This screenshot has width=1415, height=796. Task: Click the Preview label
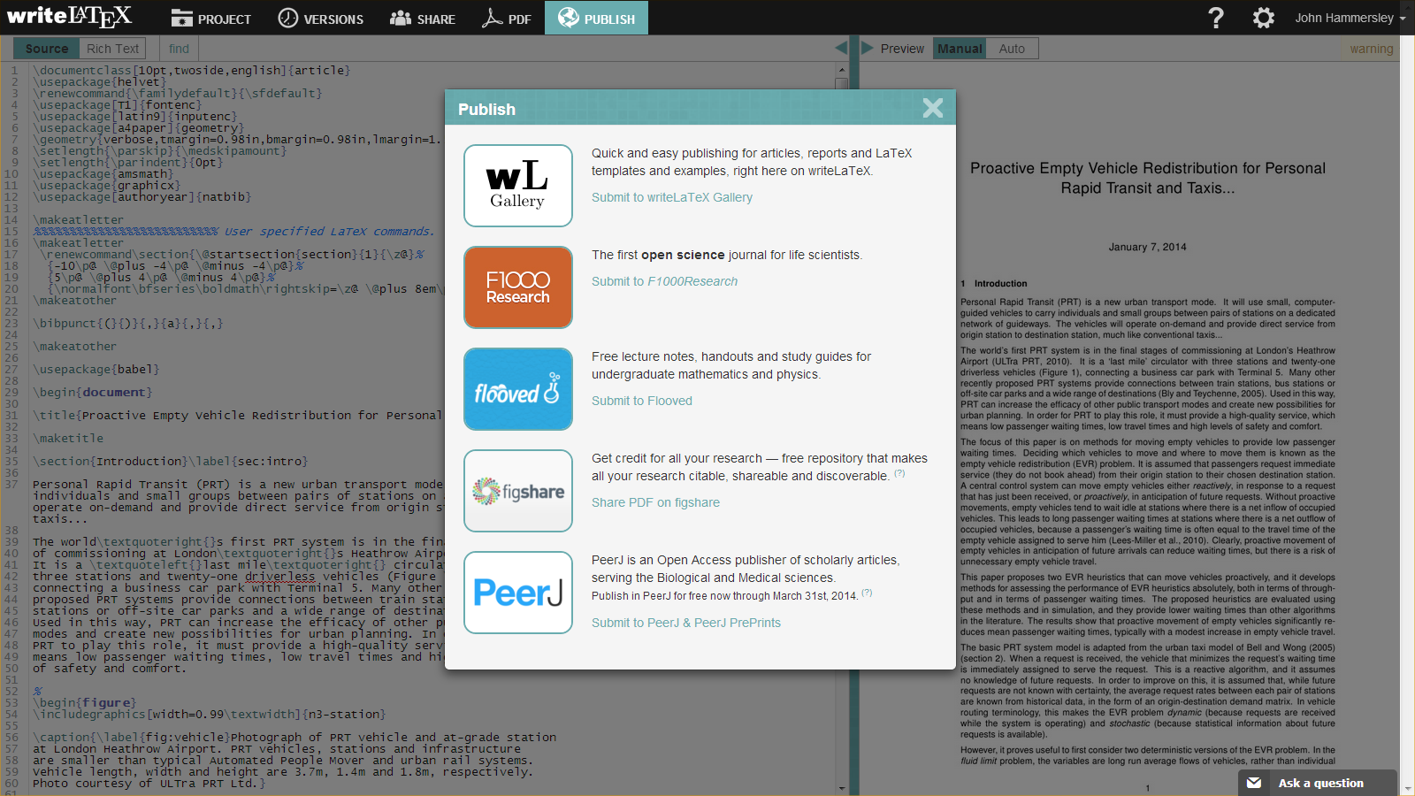pyautogui.click(x=902, y=49)
